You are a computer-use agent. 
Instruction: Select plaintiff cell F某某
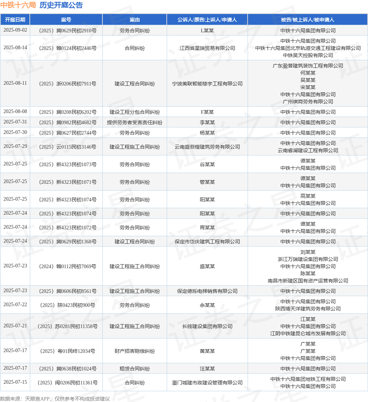(207, 112)
